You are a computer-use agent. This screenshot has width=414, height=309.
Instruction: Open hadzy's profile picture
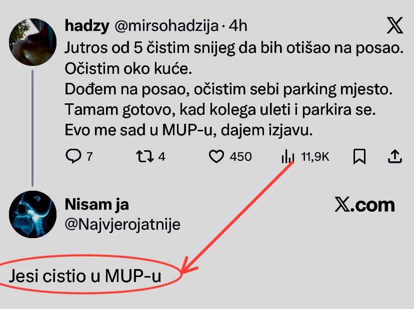point(33,42)
